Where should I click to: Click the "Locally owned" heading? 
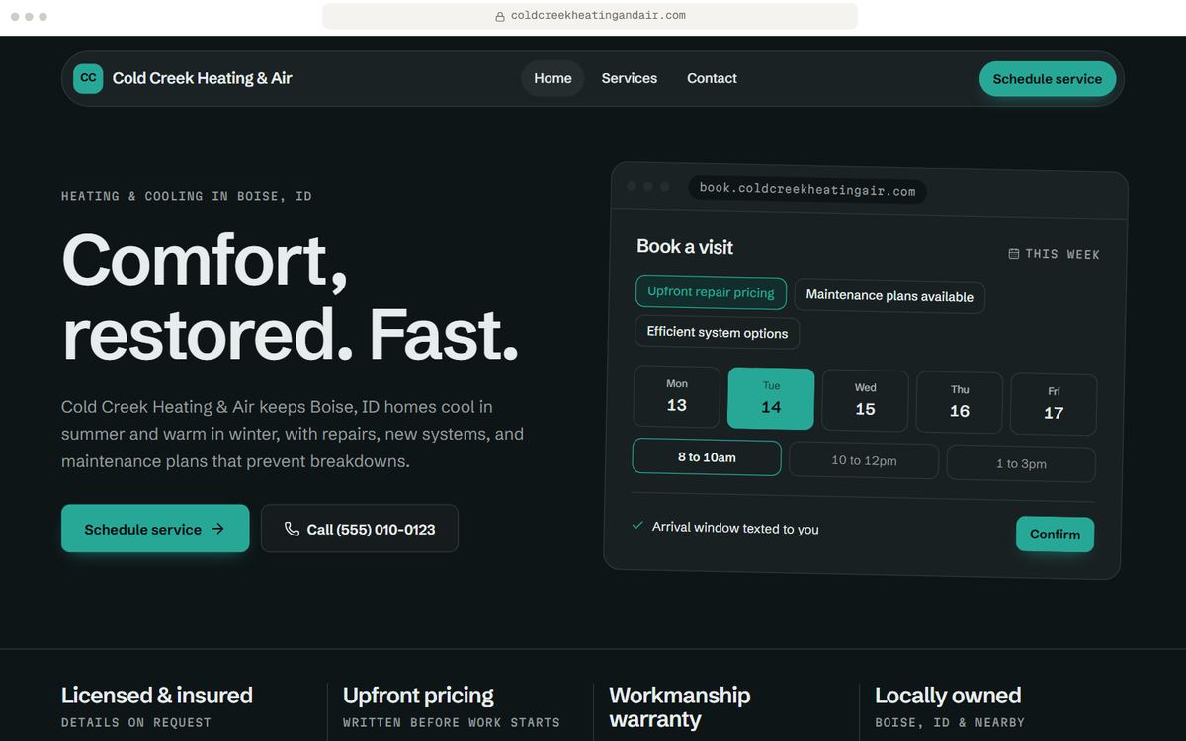[948, 696]
